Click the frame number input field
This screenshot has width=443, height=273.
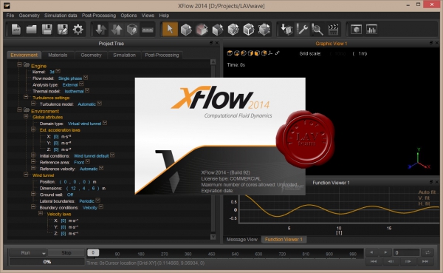point(407,252)
